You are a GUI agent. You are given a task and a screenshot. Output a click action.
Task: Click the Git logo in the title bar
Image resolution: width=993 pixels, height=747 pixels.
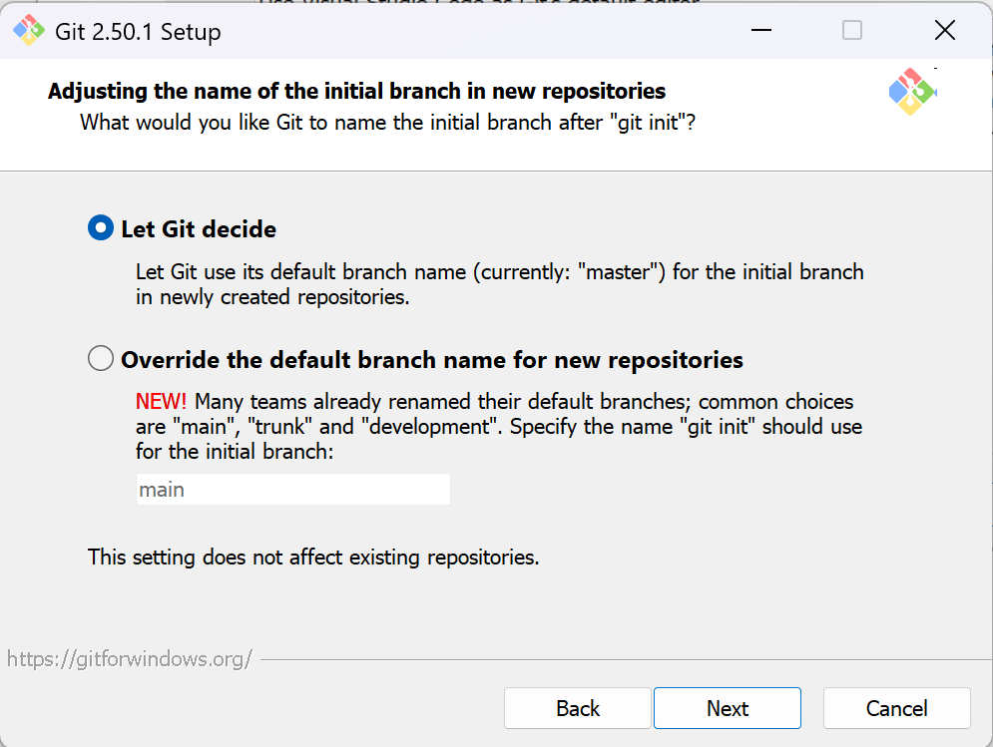point(29,30)
